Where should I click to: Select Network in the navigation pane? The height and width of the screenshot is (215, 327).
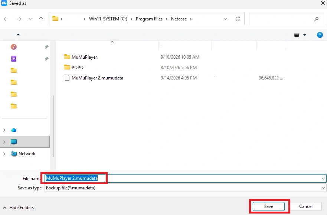(x=27, y=154)
